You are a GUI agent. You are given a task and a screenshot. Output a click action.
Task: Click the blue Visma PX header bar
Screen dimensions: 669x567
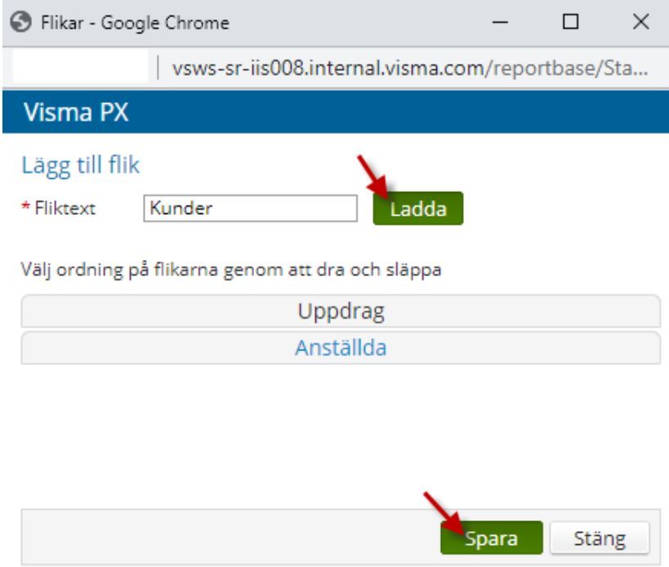pyautogui.click(x=408, y=111)
